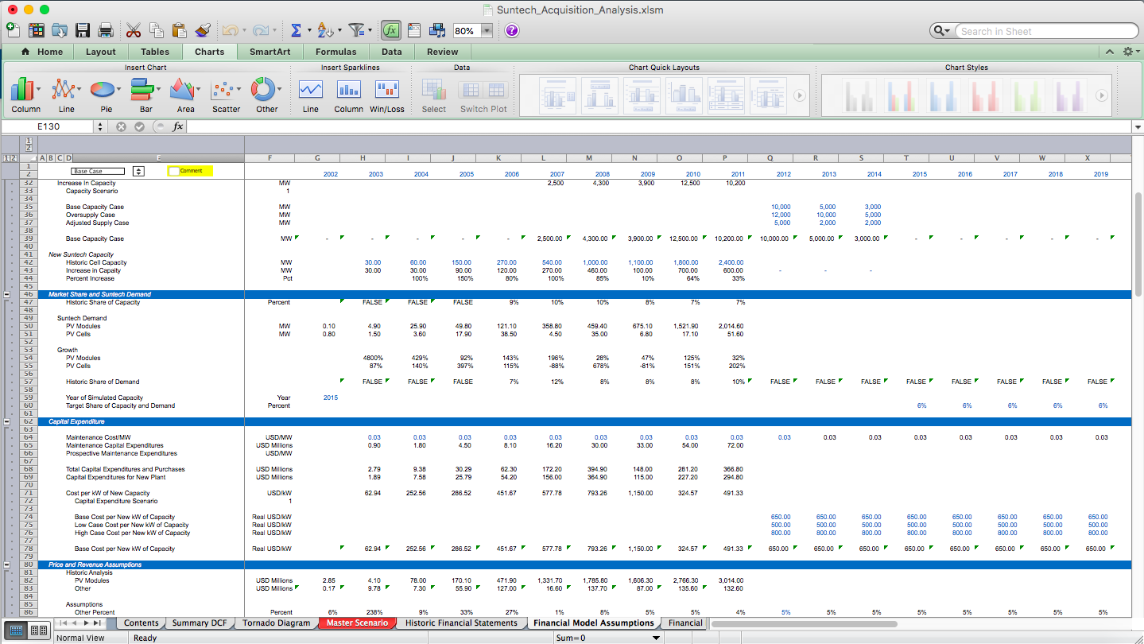Open the Undo history dropdown arrow

click(x=243, y=30)
